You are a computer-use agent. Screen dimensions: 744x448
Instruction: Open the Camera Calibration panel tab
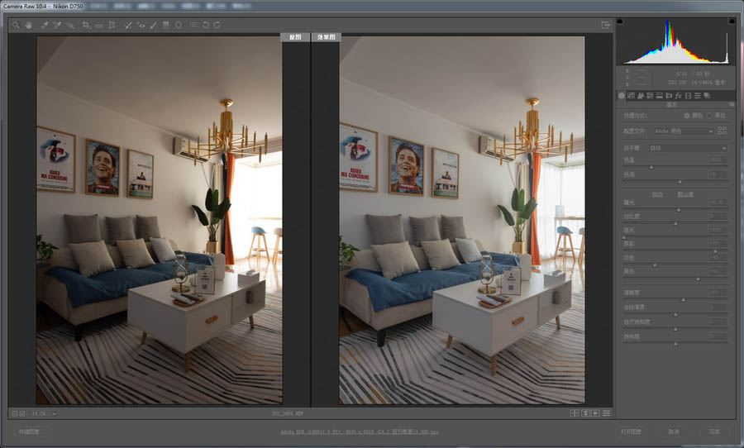click(688, 96)
